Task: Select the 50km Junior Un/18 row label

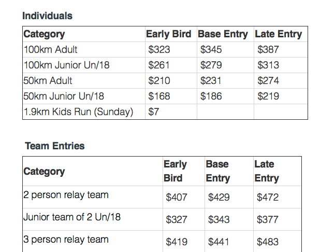Action: tap(64, 96)
